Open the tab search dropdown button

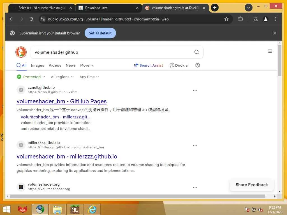click(249, 8)
